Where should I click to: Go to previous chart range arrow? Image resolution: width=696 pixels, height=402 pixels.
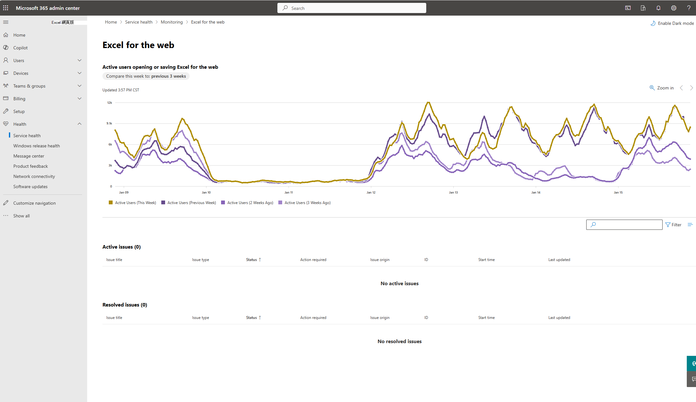681,88
